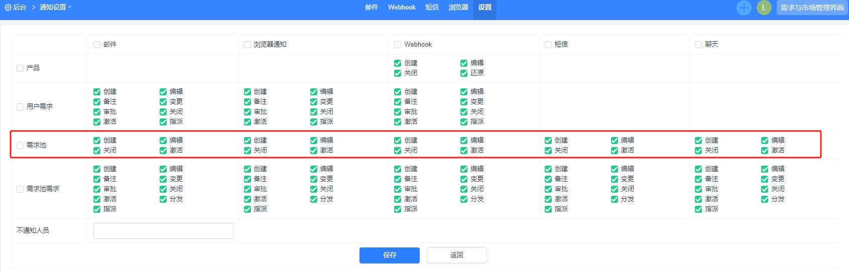Image resolution: width=849 pixels, height=272 pixels.
Task: Uncheck 需求池需求 Webhook 指派
Action: 398,209
